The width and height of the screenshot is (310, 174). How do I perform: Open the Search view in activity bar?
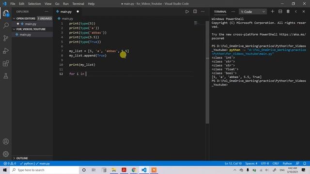point(6,26)
